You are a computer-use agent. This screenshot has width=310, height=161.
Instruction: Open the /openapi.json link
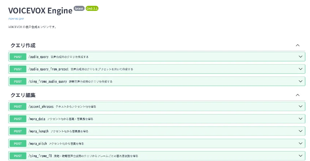pos(16,18)
